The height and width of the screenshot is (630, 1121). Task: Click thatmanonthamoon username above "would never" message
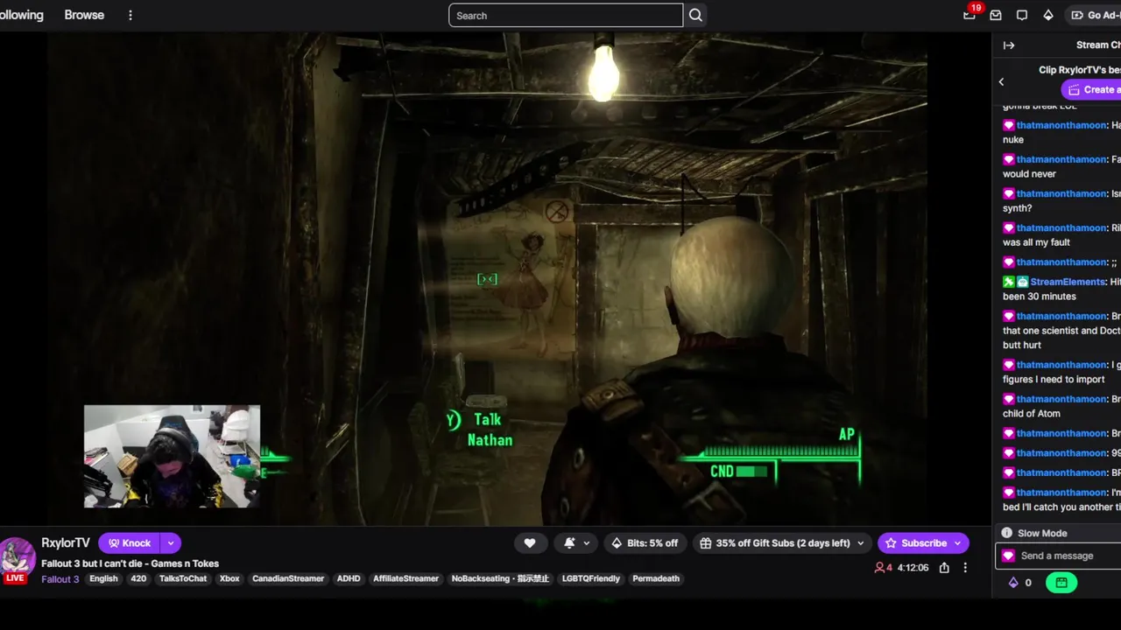point(1061,159)
